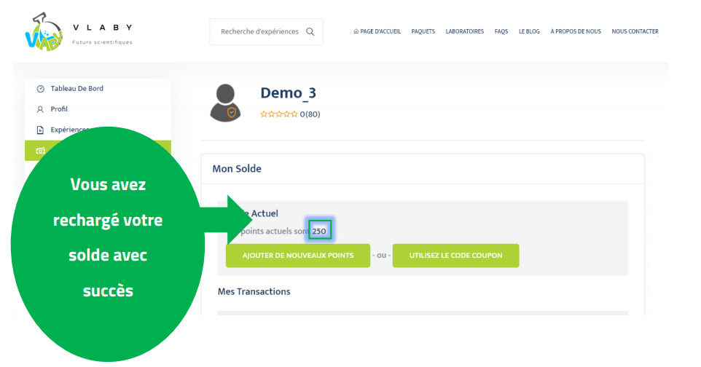
Task: Click the five-star rating under Demo_3
Action: tap(279, 114)
